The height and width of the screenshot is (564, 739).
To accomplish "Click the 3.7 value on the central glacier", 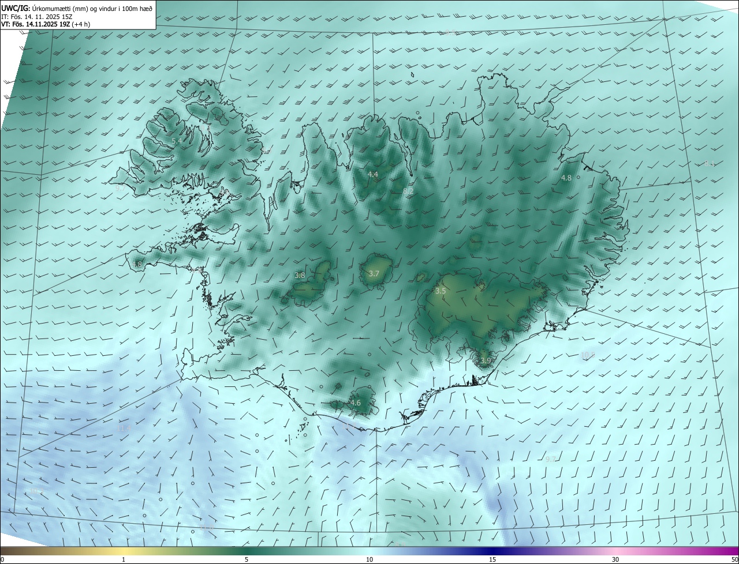I will point(374,273).
